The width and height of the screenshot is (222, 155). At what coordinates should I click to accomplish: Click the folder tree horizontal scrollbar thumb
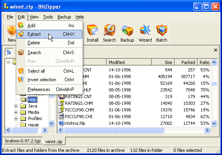point(25,130)
